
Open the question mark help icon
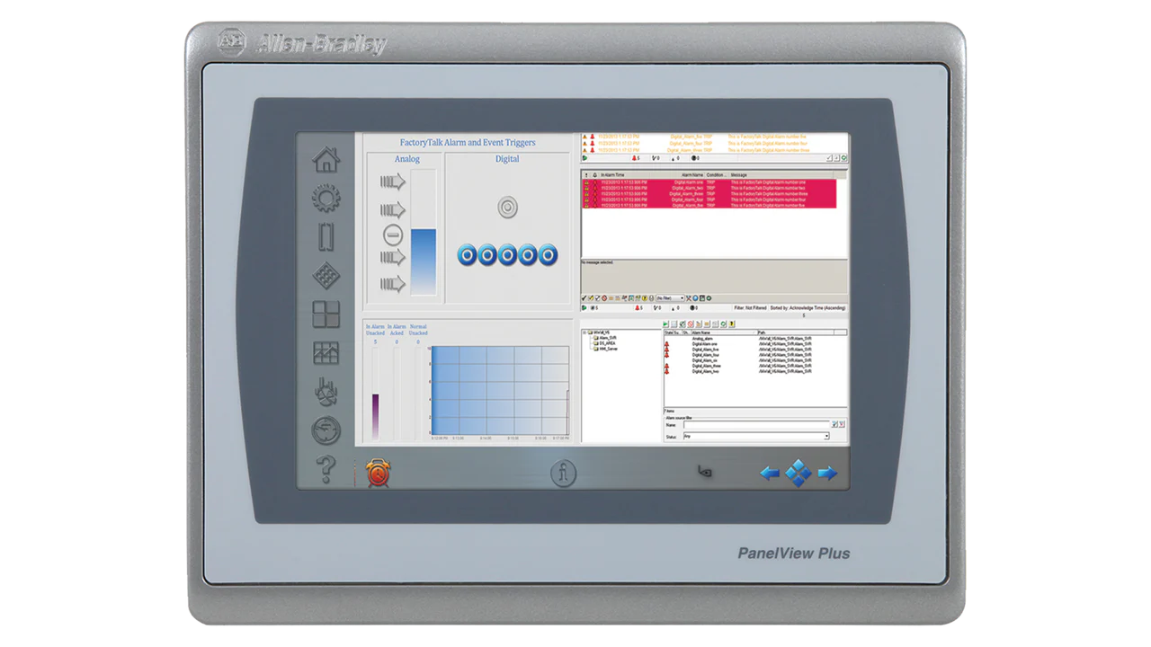point(326,470)
